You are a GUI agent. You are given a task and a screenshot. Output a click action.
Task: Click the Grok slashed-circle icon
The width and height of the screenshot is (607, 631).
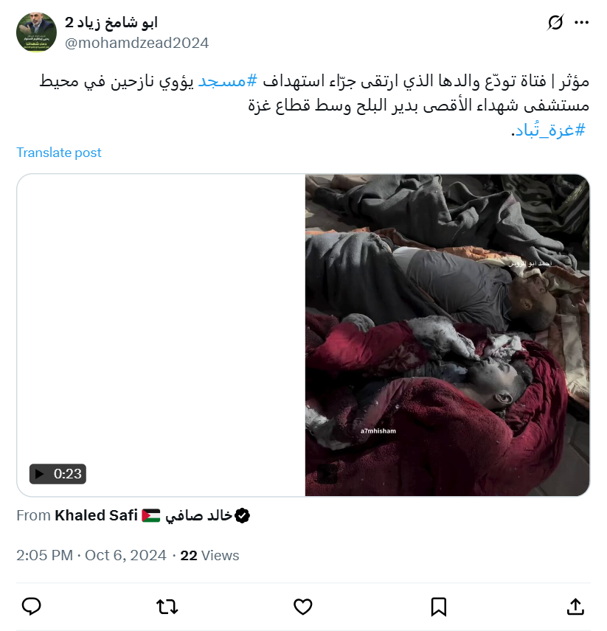point(555,23)
